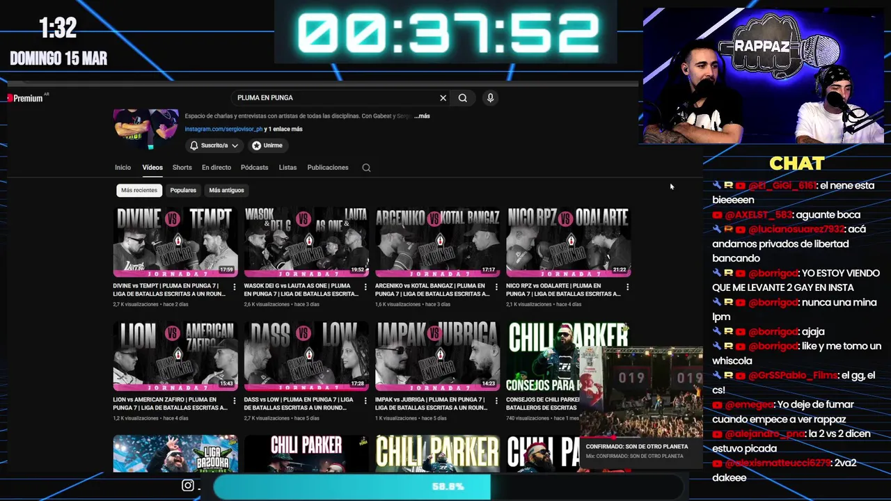The height and width of the screenshot is (501, 891).
Task: Click the 00:37:52 countdown timer
Action: (448, 33)
